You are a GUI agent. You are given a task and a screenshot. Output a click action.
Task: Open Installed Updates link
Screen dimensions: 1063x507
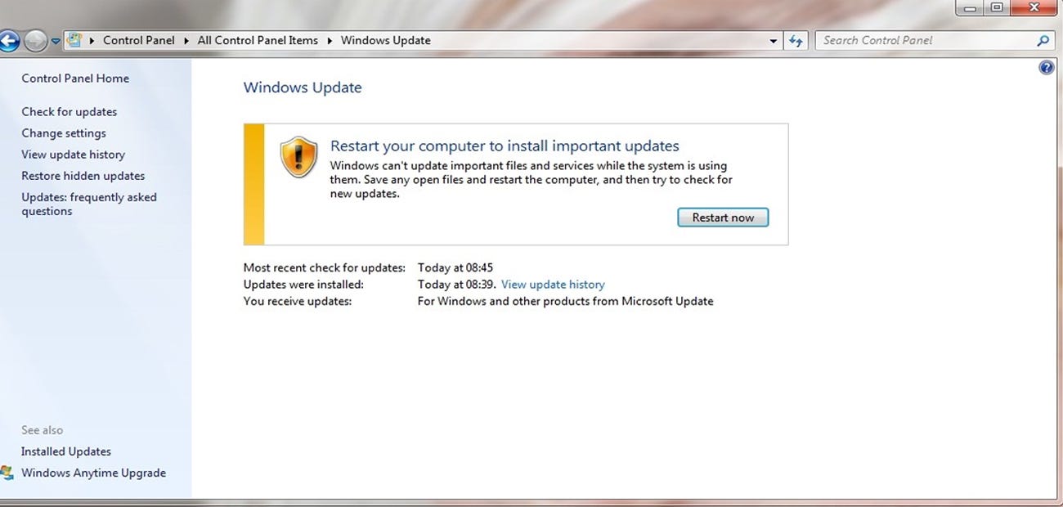tap(66, 451)
